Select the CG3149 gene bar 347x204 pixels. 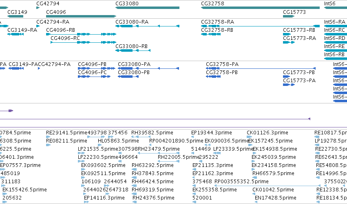tap(15, 16)
